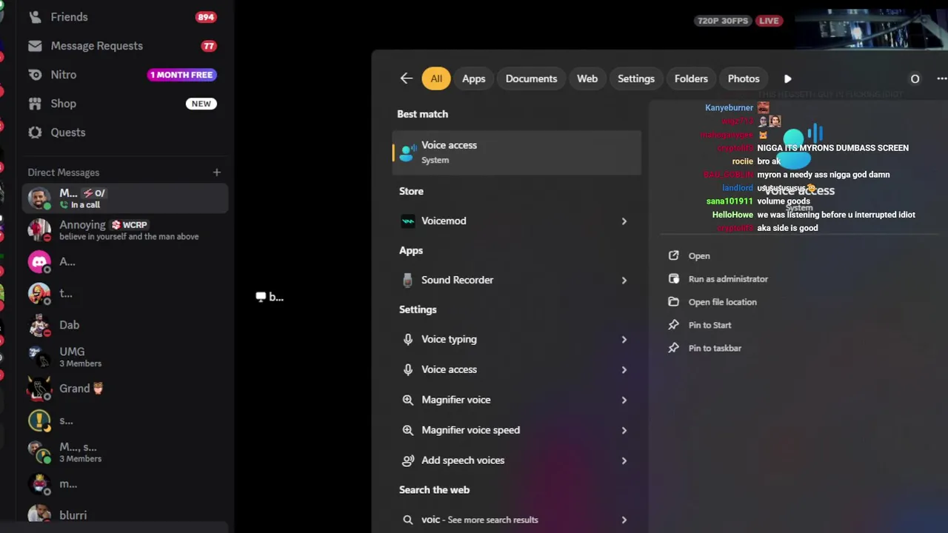Click the Pin to Start pin icon
Image resolution: width=948 pixels, height=533 pixels.
click(673, 325)
